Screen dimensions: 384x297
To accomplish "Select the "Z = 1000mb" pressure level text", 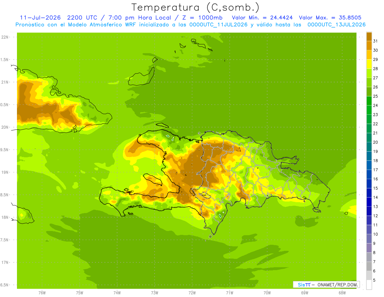I will 203,18.
